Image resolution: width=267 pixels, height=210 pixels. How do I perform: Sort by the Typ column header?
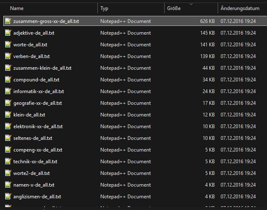(x=104, y=8)
